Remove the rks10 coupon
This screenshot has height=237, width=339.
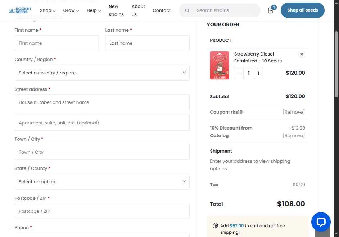coord(294,112)
